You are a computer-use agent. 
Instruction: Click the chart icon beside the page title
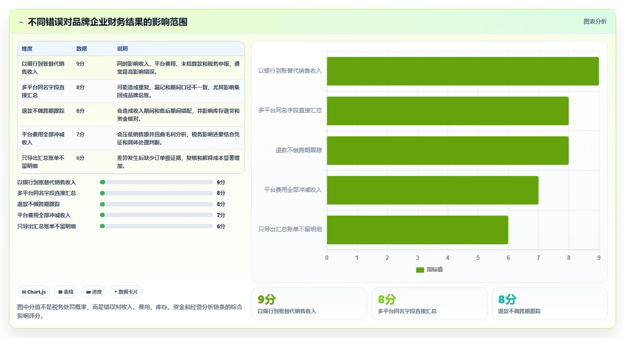click(x=21, y=22)
